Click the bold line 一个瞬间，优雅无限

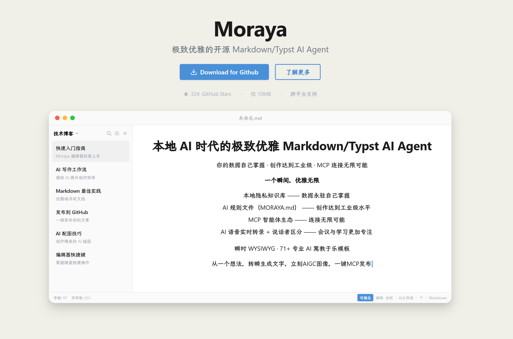(x=292, y=180)
